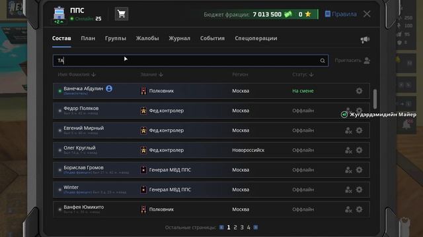Remove member Олег Круглый icon

(x=348, y=150)
